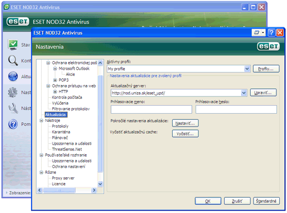Select Proxy server tree item
This screenshot has width=287, height=213.
point(63,178)
